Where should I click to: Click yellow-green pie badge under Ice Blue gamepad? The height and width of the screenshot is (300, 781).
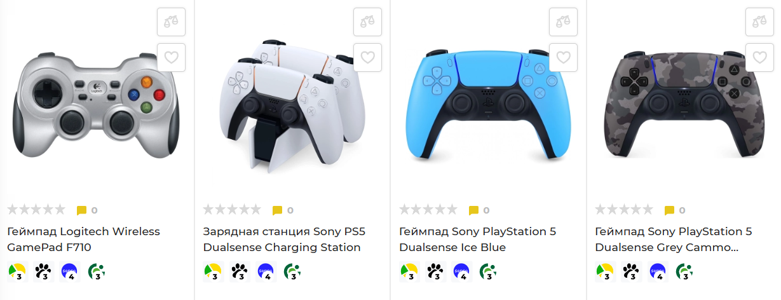(x=409, y=272)
